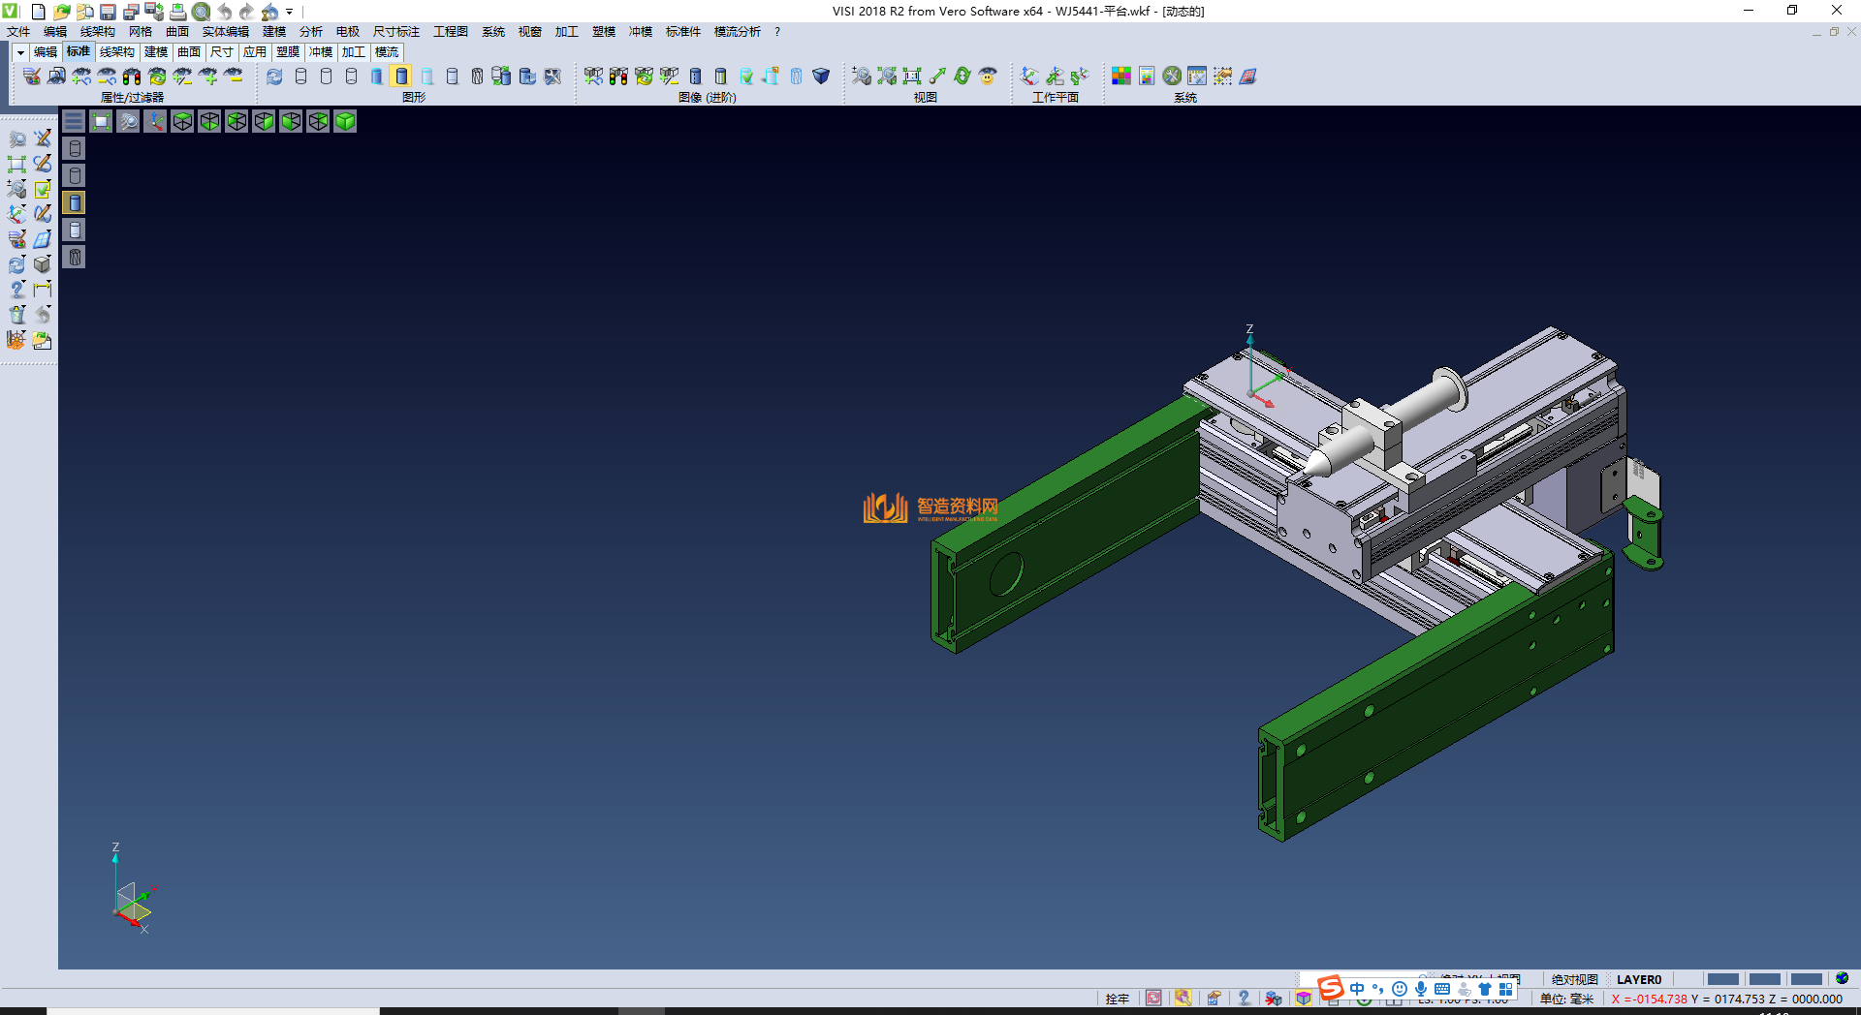This screenshot has height=1015, width=1861.
Task: Click the 单位: 毫米 unit label
Action: pos(1566,999)
